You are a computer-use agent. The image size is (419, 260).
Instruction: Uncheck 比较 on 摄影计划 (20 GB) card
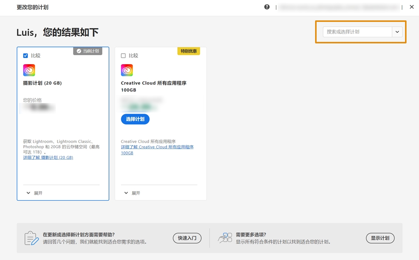tap(25, 55)
